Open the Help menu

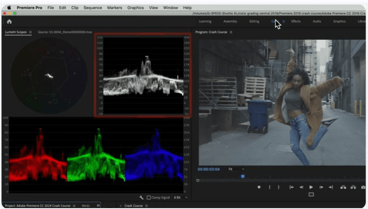(x=187, y=8)
